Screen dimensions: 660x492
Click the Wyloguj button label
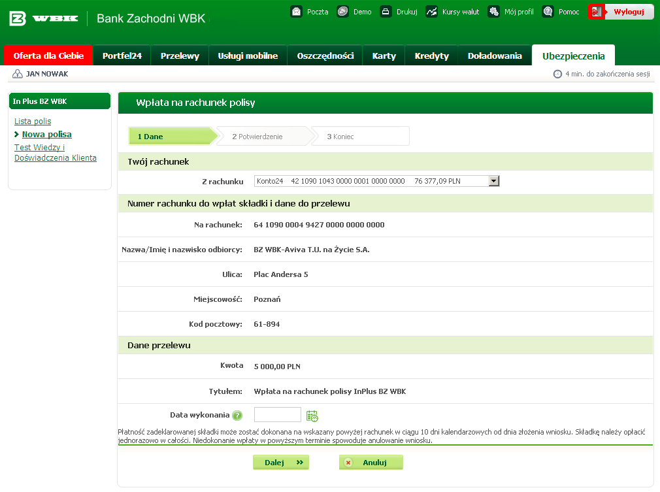(629, 12)
